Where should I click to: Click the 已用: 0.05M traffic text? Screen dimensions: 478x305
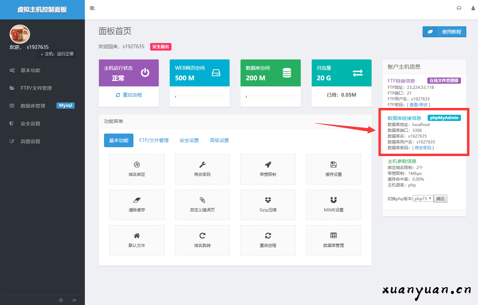pos(341,95)
